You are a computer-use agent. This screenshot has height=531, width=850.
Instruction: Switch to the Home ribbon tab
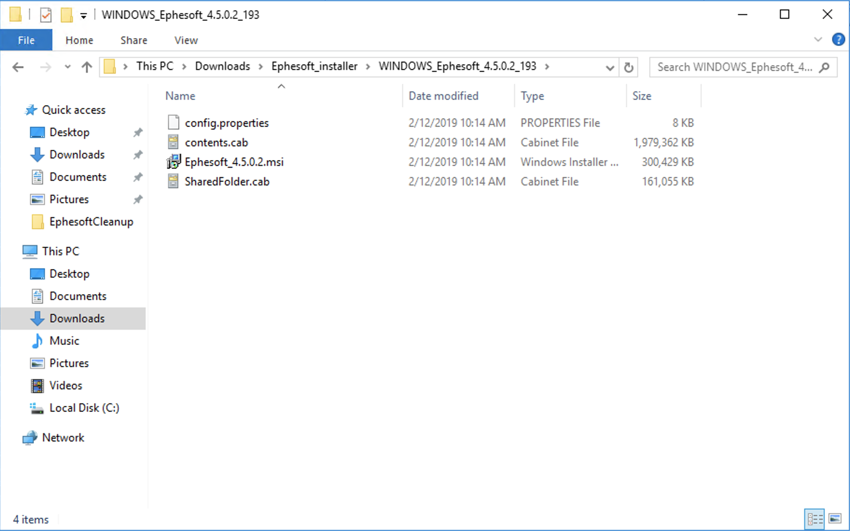(79, 40)
